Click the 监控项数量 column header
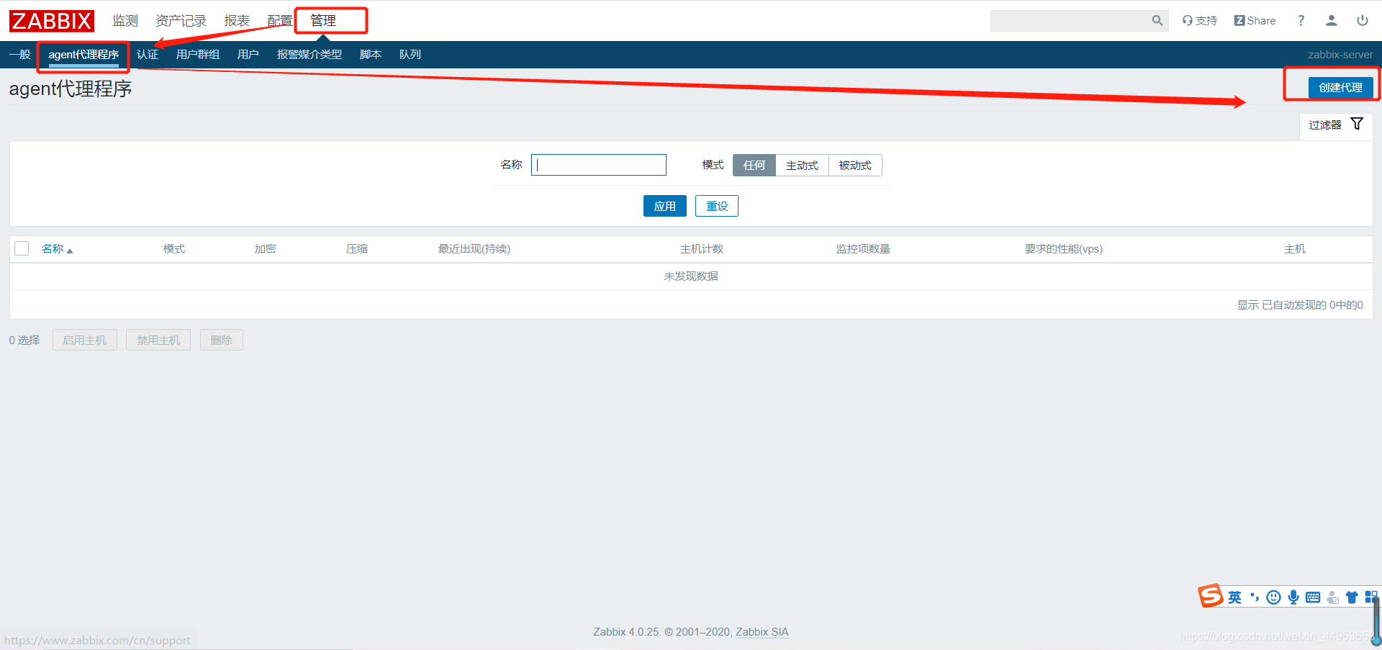1382x650 pixels. pyautogui.click(x=863, y=249)
